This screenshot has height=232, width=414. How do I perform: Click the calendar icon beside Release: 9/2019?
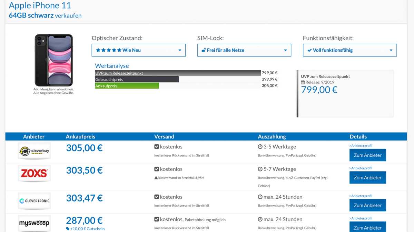303,82
